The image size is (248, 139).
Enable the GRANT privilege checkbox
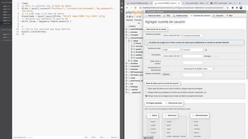(192, 122)
